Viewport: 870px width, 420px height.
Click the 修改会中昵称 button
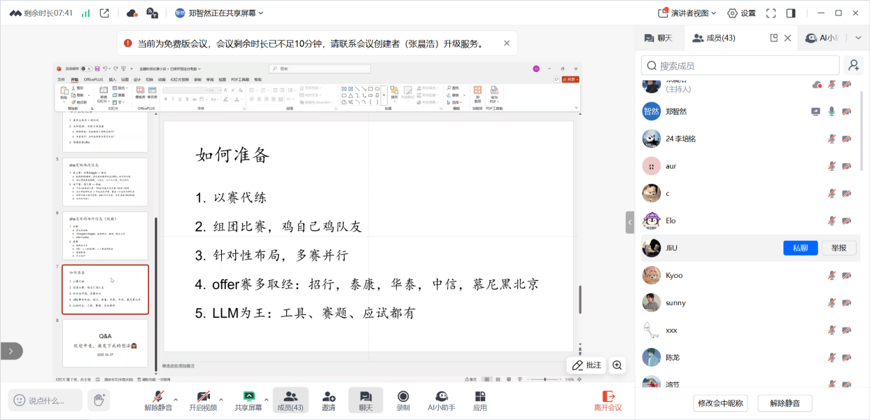pos(721,403)
